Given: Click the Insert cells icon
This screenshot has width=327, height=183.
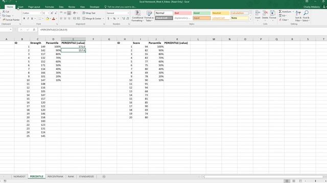Looking at the screenshot, I should point(258,14).
